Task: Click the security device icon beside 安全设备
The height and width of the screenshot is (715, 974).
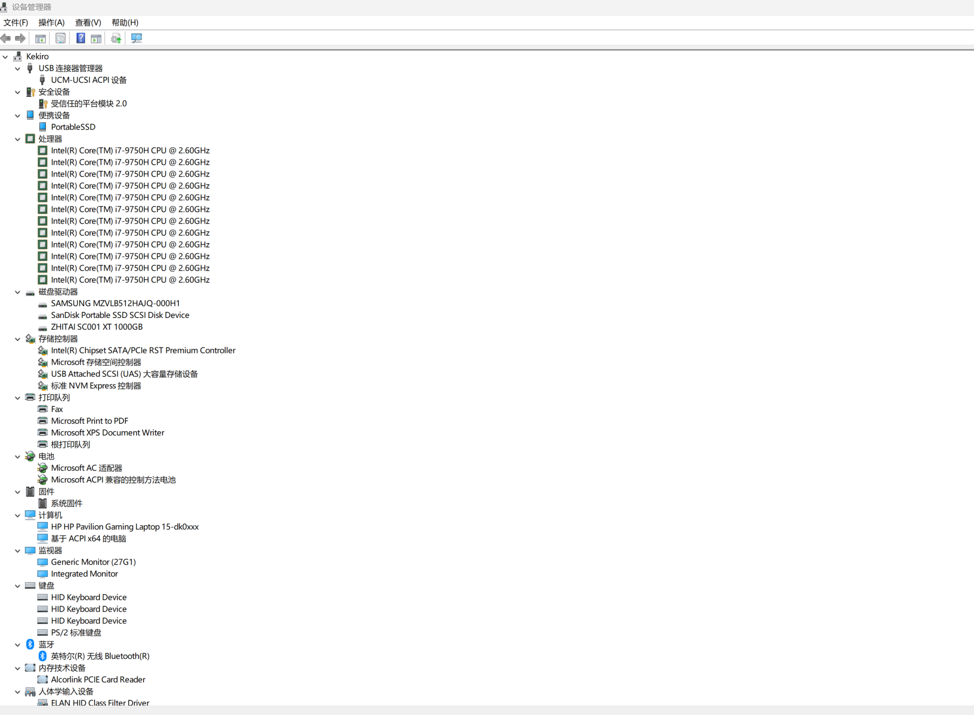Action: (30, 91)
